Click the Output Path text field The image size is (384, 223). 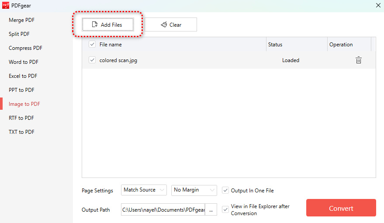click(163, 210)
